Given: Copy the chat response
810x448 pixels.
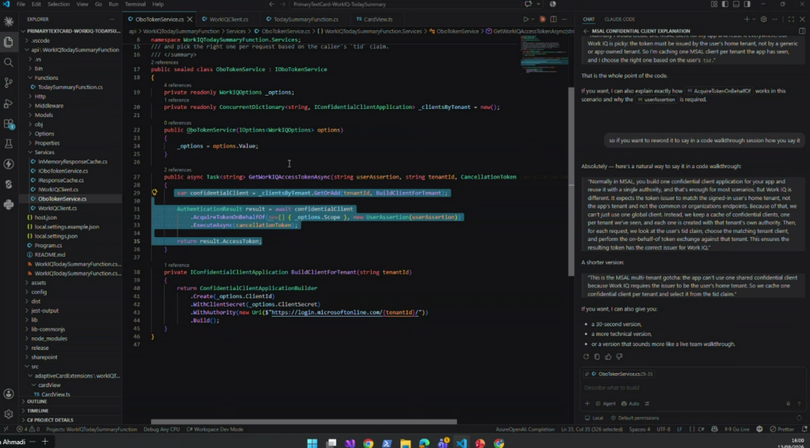Looking at the screenshot, I should (597, 356).
